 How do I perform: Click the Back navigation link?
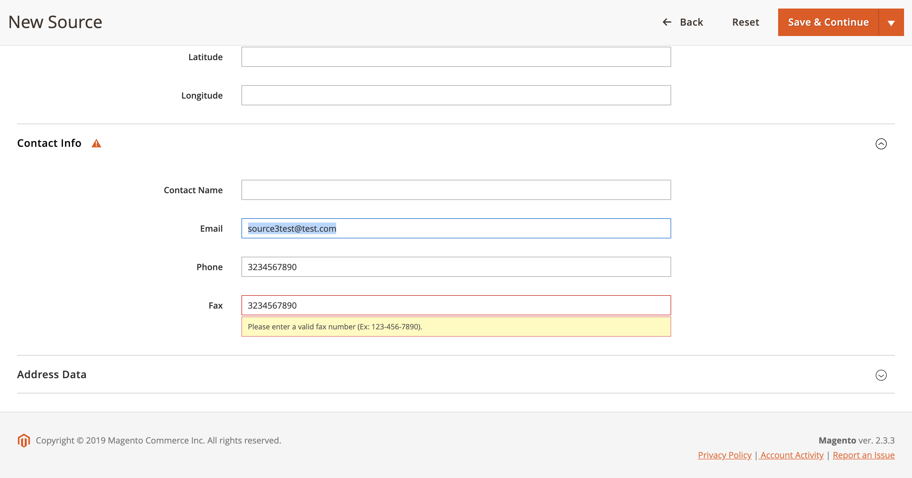pyautogui.click(x=690, y=22)
